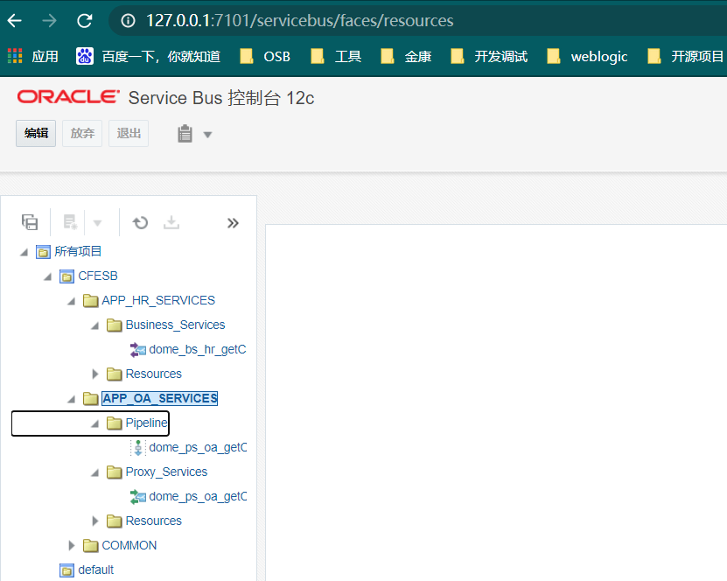The width and height of the screenshot is (727, 581).
Task: Click the APP_OA_SERVICES folder icon
Action: pyautogui.click(x=90, y=398)
